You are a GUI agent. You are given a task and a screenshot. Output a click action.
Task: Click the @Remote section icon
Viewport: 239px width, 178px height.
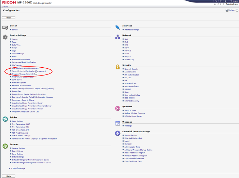117,108
